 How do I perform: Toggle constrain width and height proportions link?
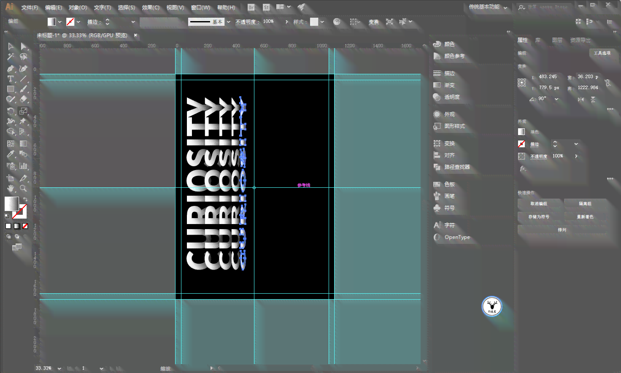point(607,82)
